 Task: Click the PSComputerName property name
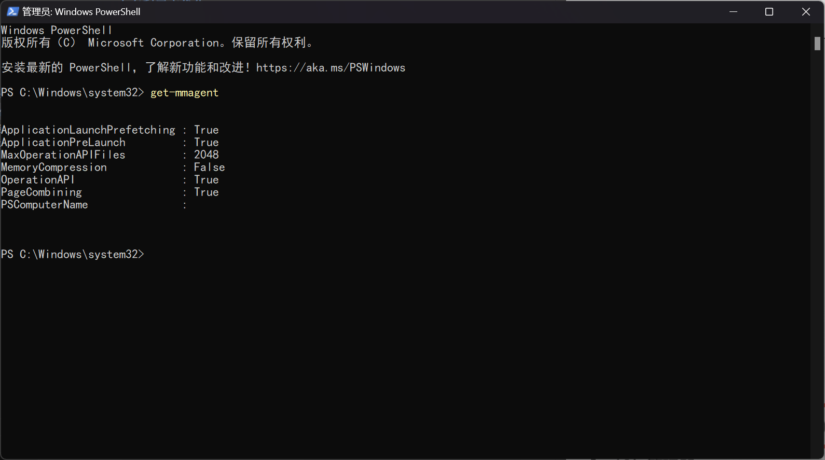[x=45, y=205]
